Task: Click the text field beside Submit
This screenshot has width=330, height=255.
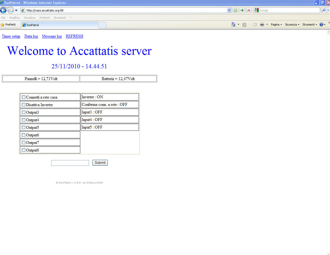Action: [70, 163]
